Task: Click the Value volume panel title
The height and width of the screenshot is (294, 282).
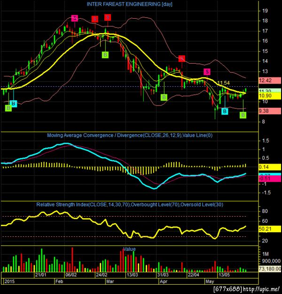Action: (x=129, y=249)
